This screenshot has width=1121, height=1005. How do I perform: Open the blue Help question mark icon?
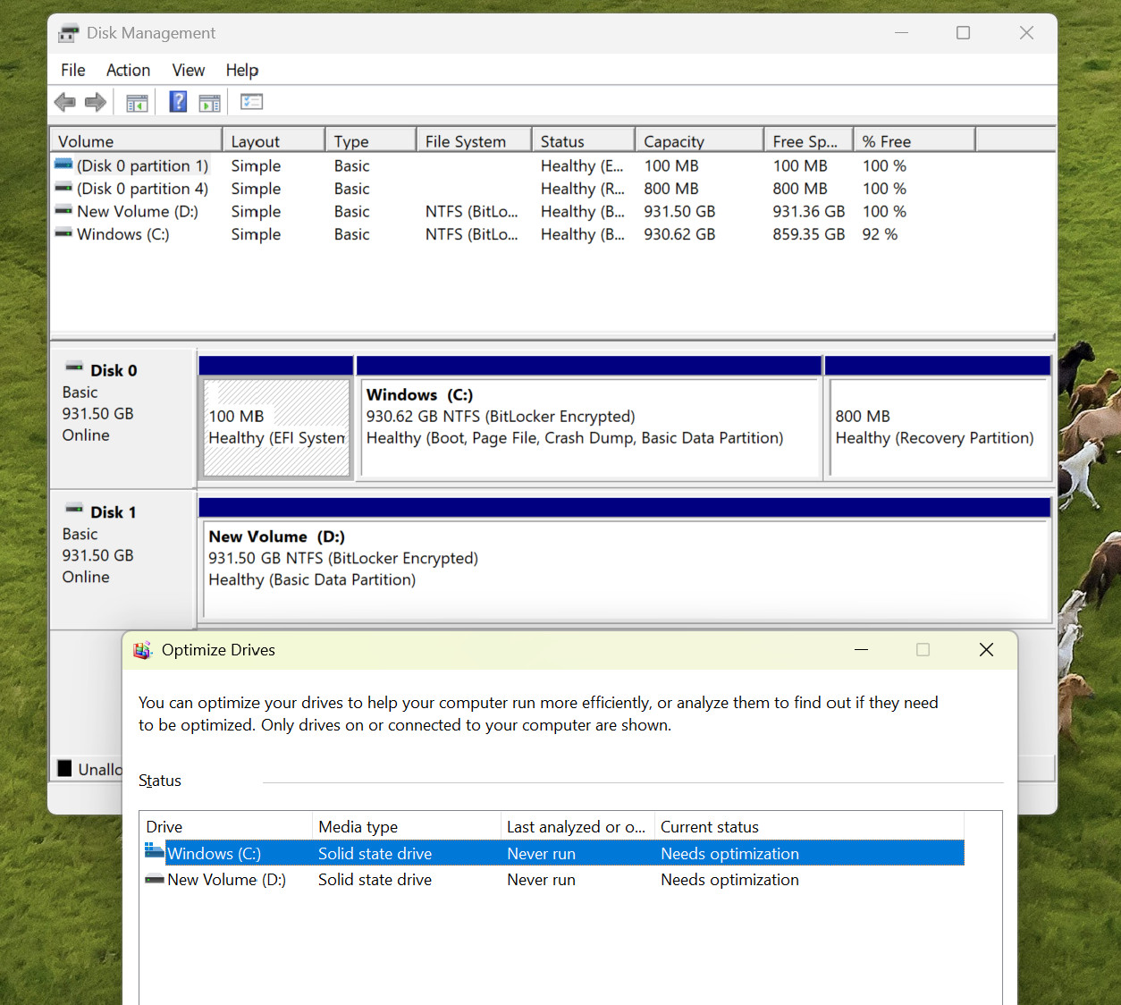tap(178, 102)
